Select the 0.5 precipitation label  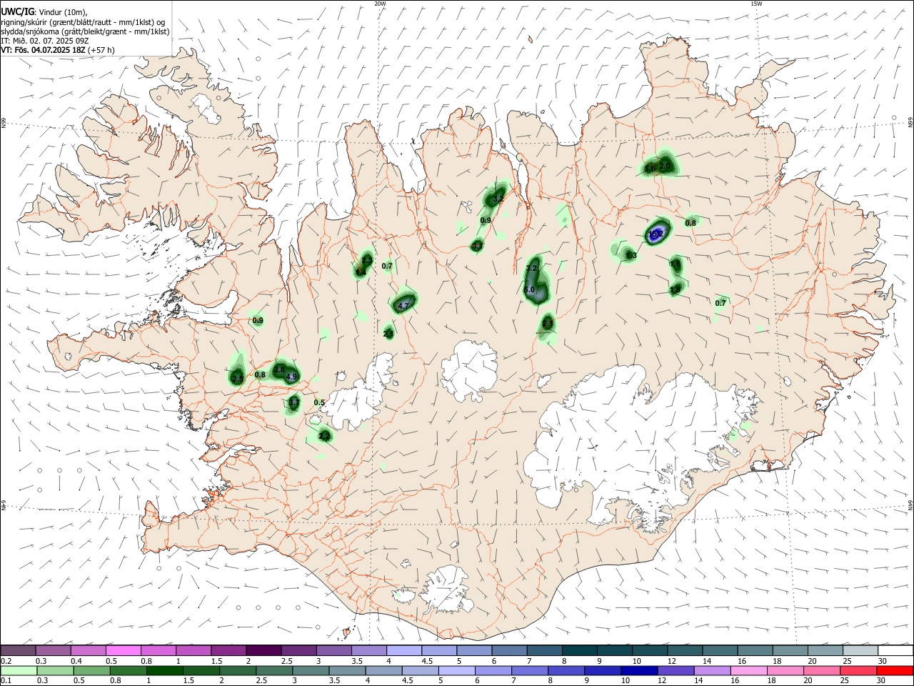click(x=319, y=402)
